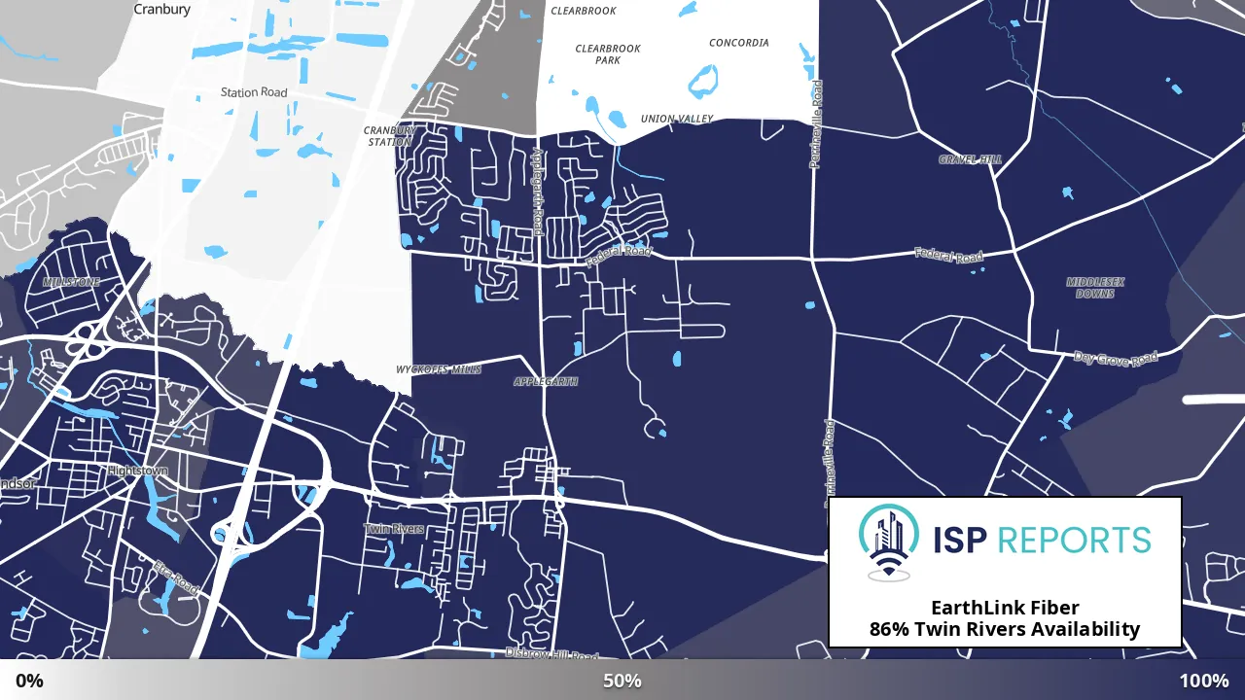Click the MIDDLESEX DOWNS map label
This screenshot has width=1245, height=700.
1095,288
